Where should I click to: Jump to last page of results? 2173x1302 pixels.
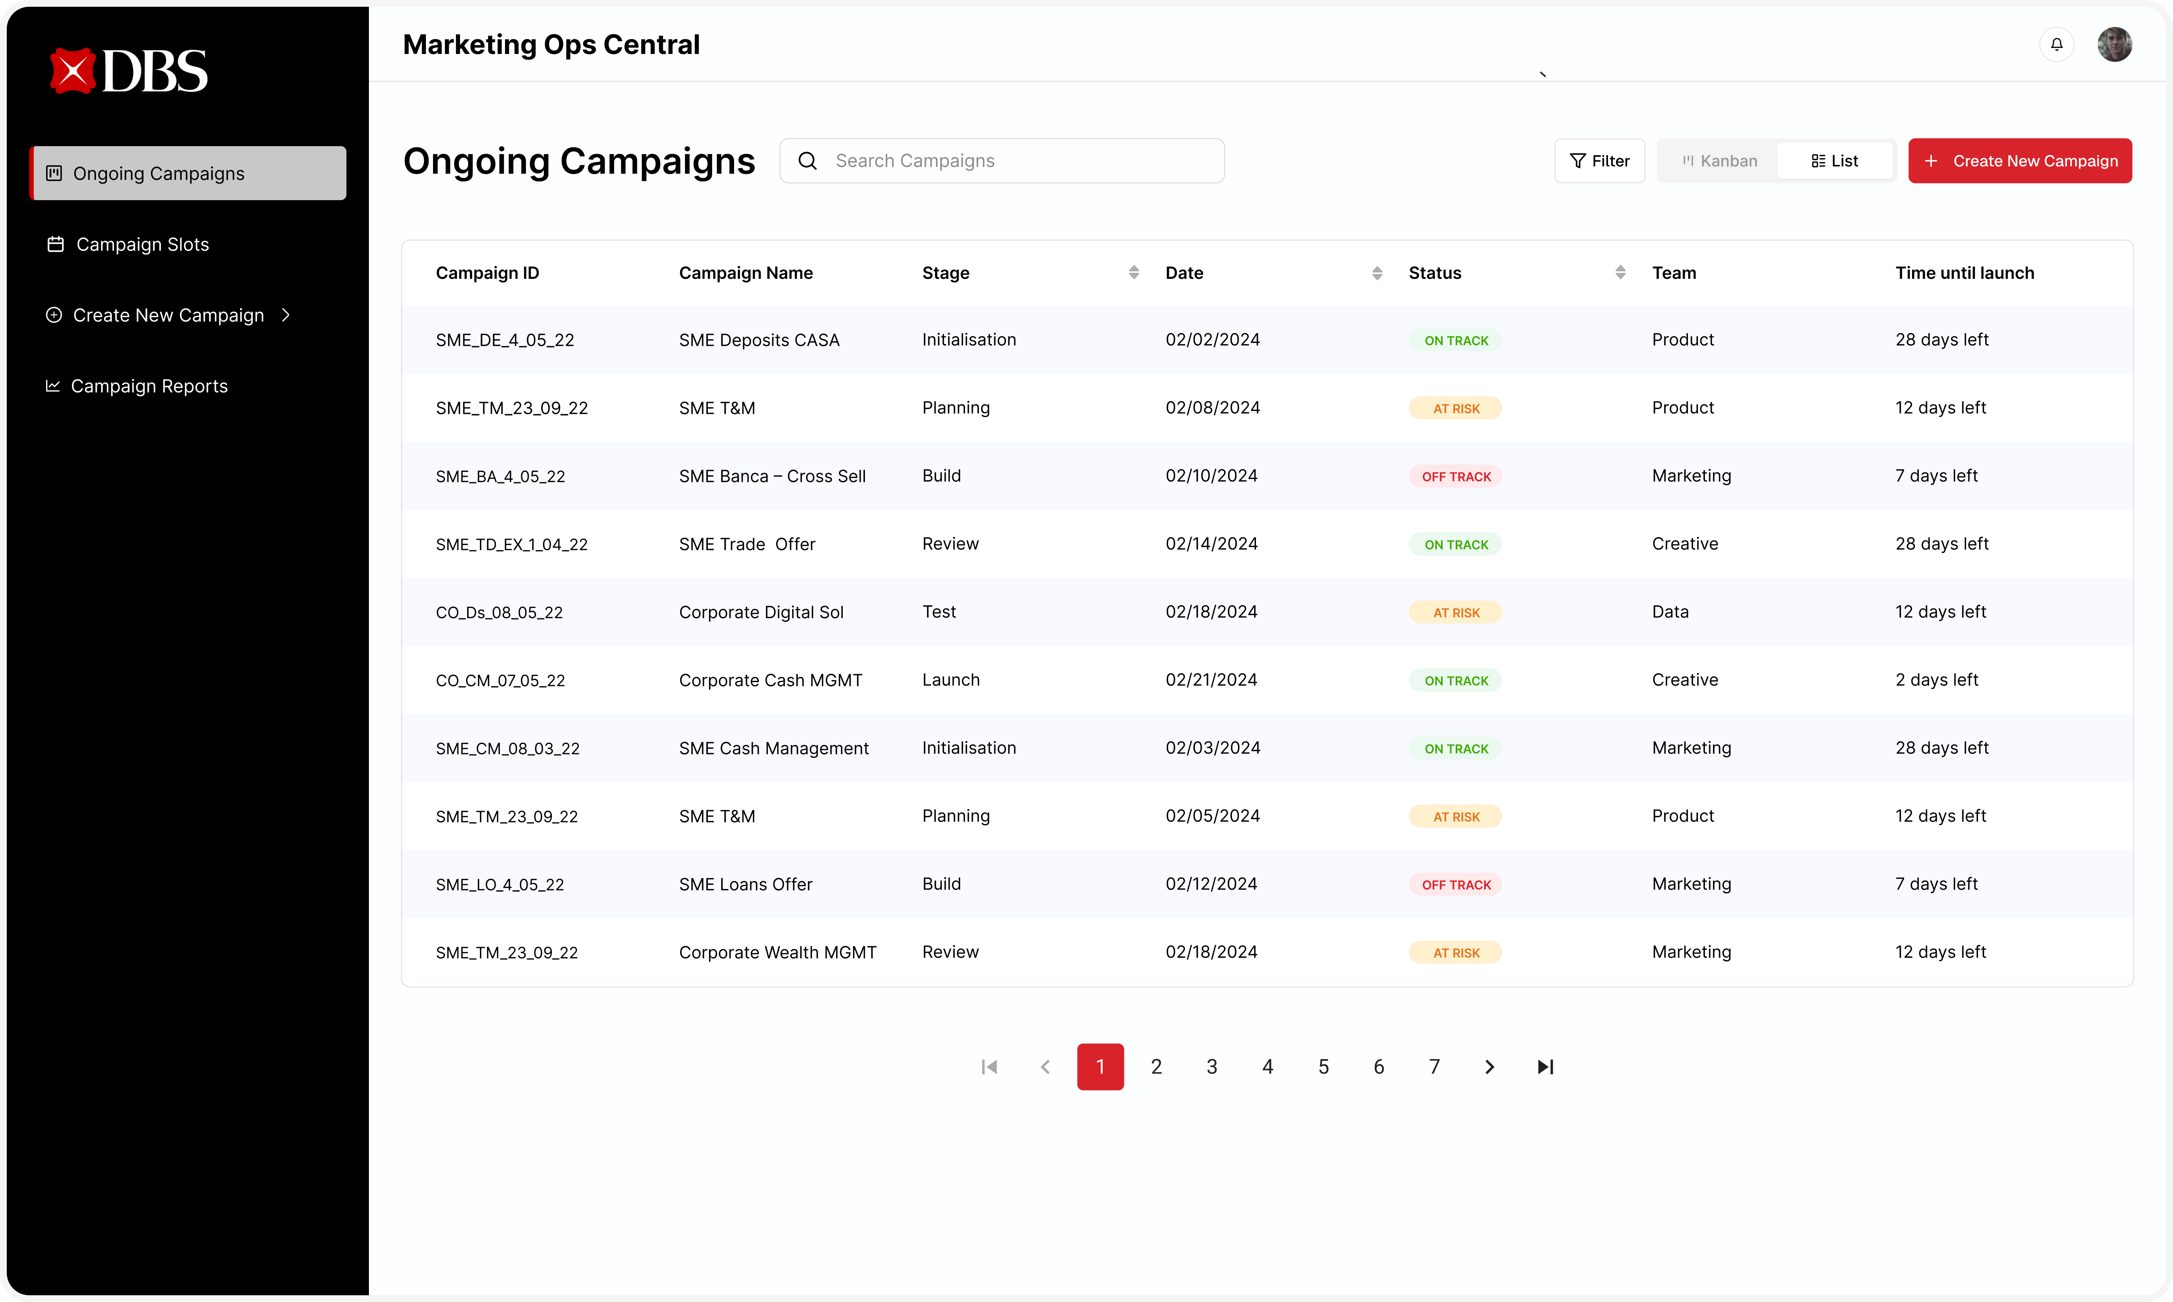1545,1067
